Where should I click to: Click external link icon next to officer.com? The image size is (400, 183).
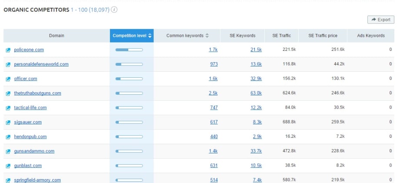[8, 79]
